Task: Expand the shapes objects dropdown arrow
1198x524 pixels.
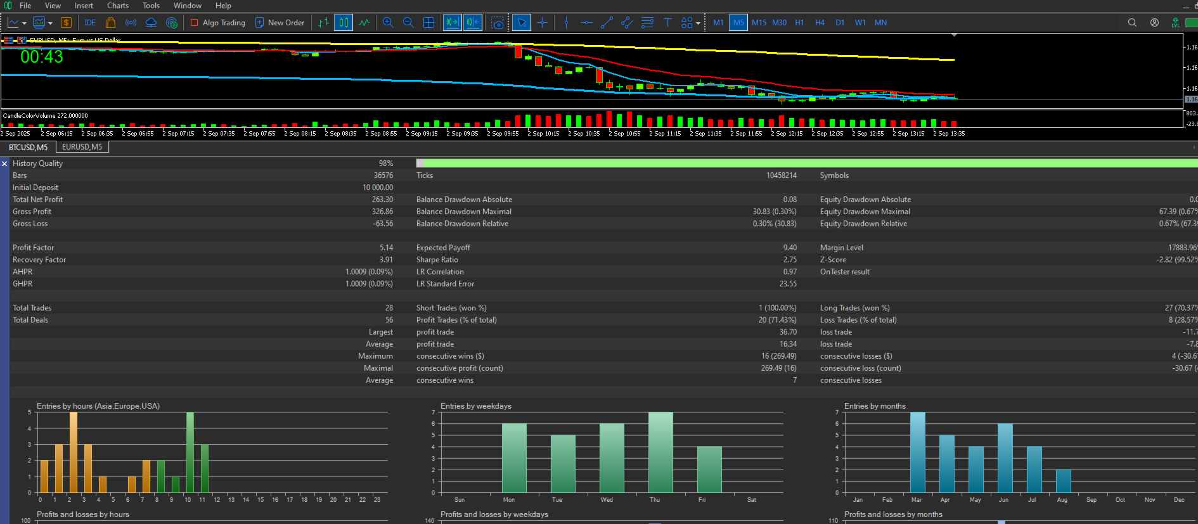Action: 698,23
